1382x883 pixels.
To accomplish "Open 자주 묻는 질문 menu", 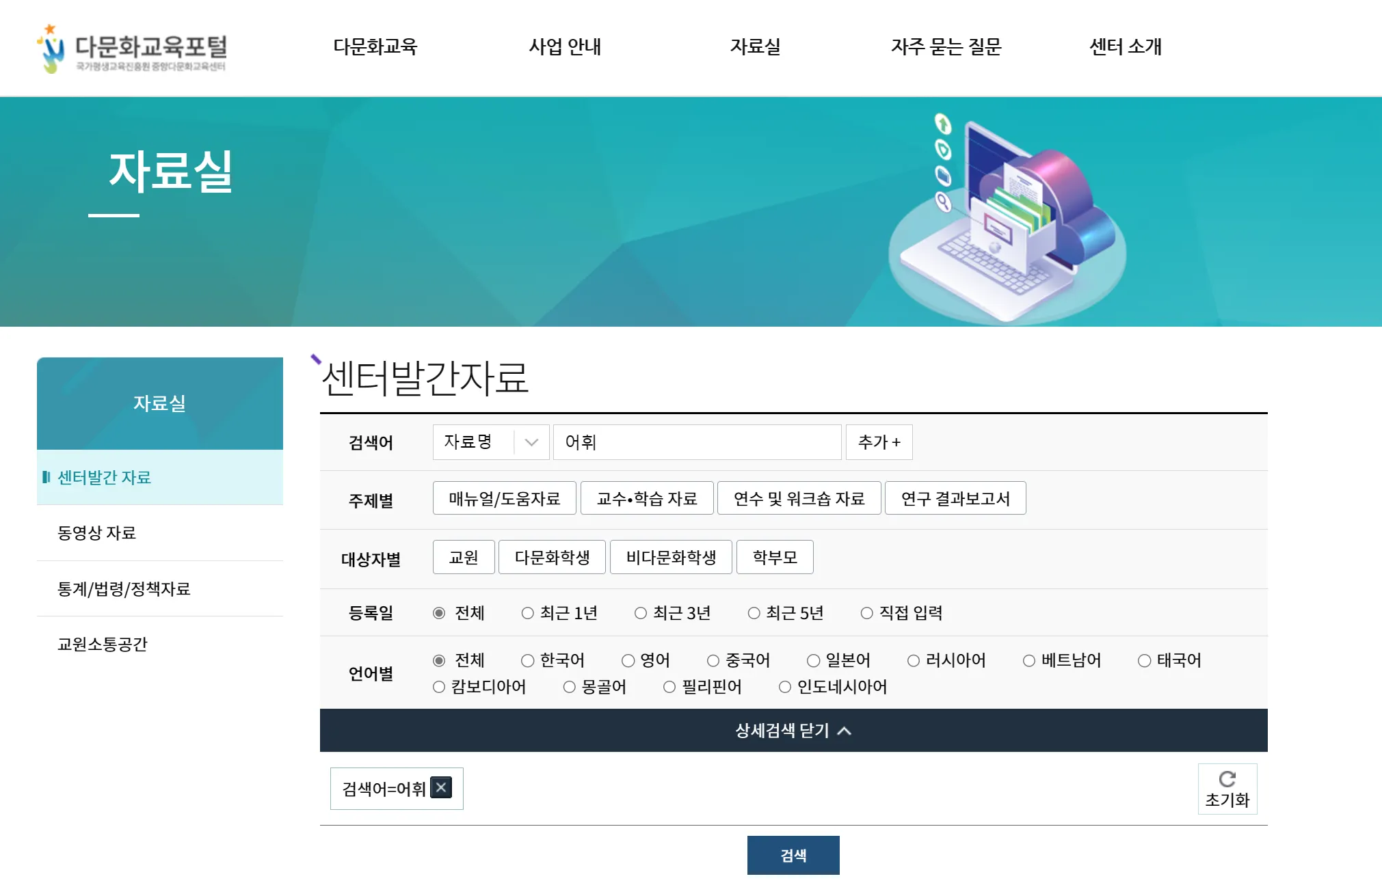I will (x=946, y=46).
